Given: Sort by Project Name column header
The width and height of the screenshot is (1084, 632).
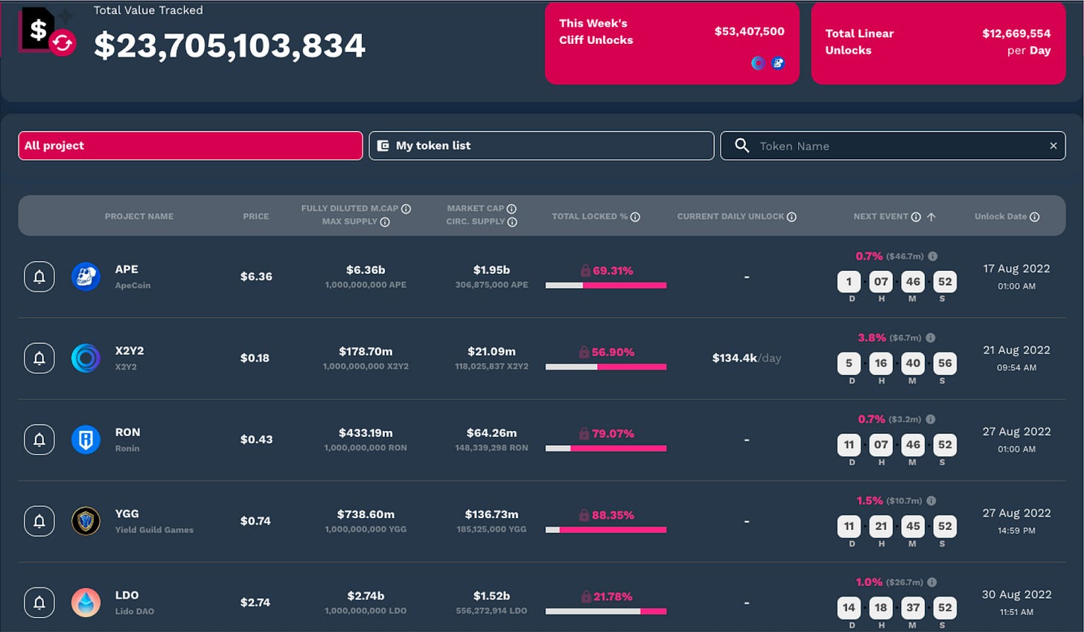Looking at the screenshot, I should [139, 217].
